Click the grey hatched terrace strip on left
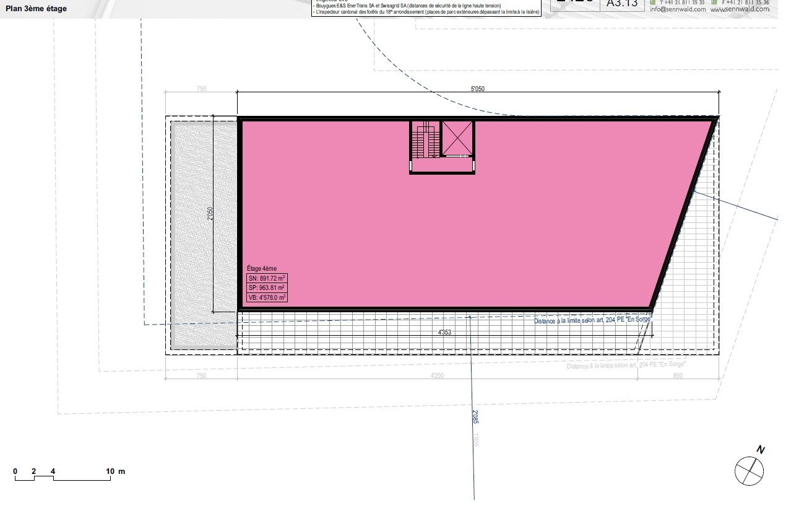 (204, 234)
